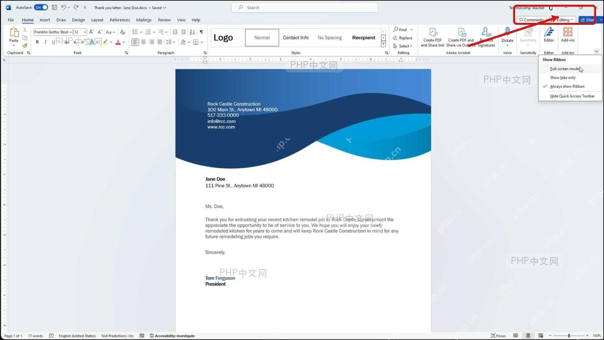Viewport: 604px width, 340px height.
Task: Apply bold formatting with the B button
Action: [x=37, y=42]
